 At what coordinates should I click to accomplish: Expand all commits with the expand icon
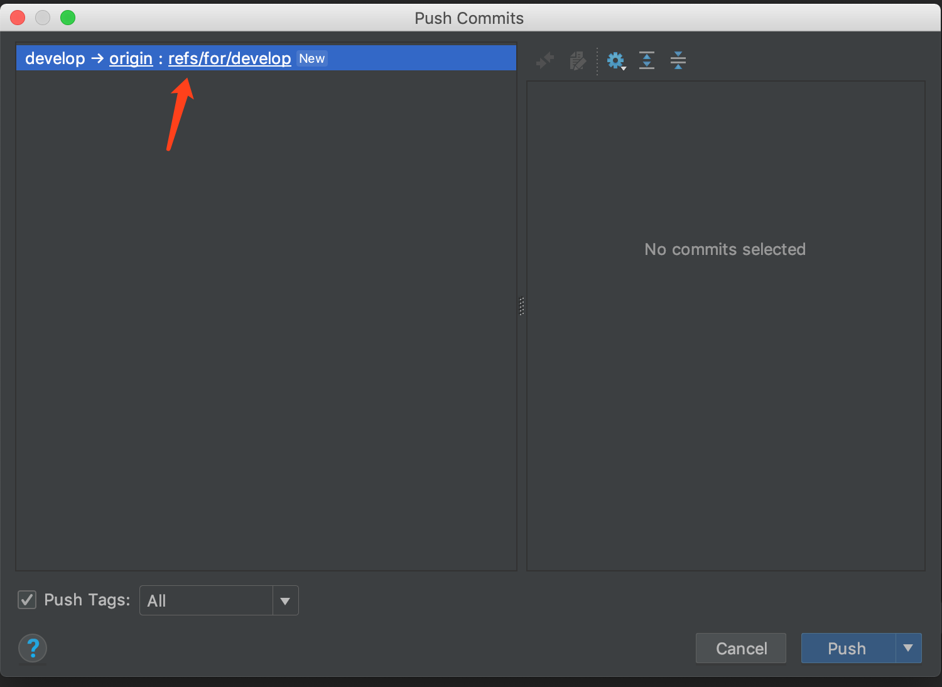(x=647, y=60)
